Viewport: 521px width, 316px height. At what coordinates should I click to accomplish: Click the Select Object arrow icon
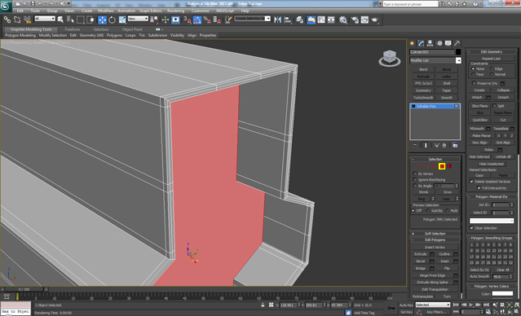pos(60,20)
